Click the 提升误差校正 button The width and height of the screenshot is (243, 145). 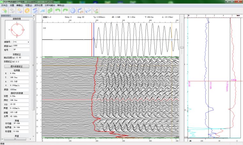(16, 66)
